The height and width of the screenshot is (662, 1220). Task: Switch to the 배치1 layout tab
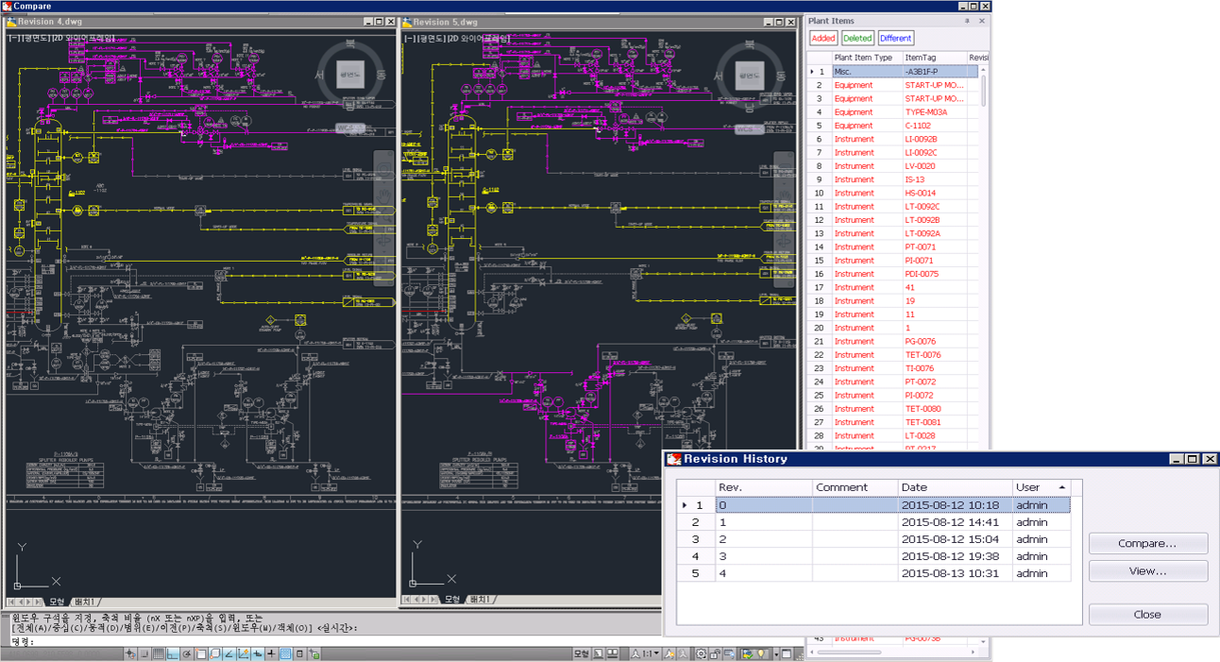click(85, 601)
